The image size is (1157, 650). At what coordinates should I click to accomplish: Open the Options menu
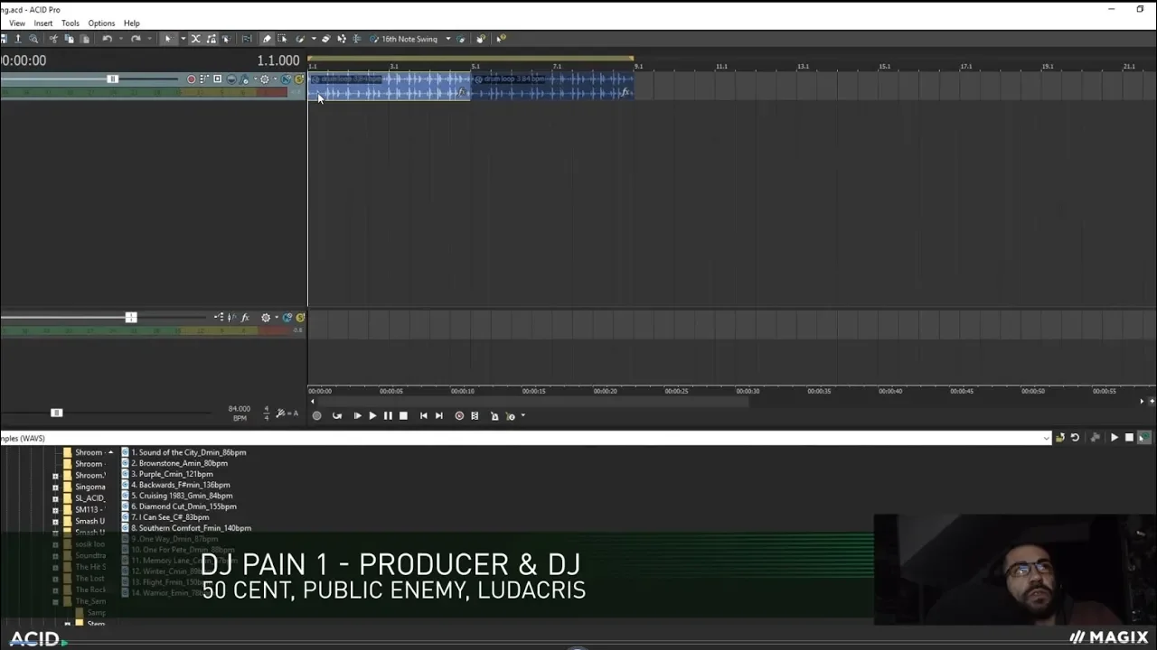point(101,23)
